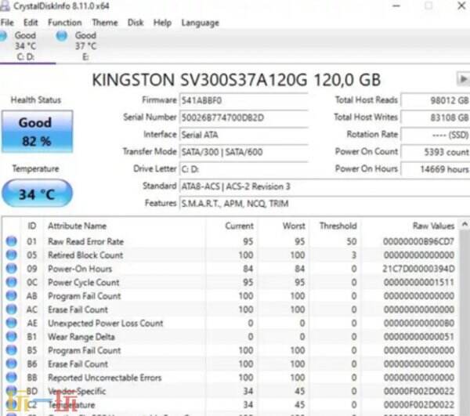Close the CrystalDiskInfo window
Viewport: 470px width, 416px height.
(x=461, y=5)
